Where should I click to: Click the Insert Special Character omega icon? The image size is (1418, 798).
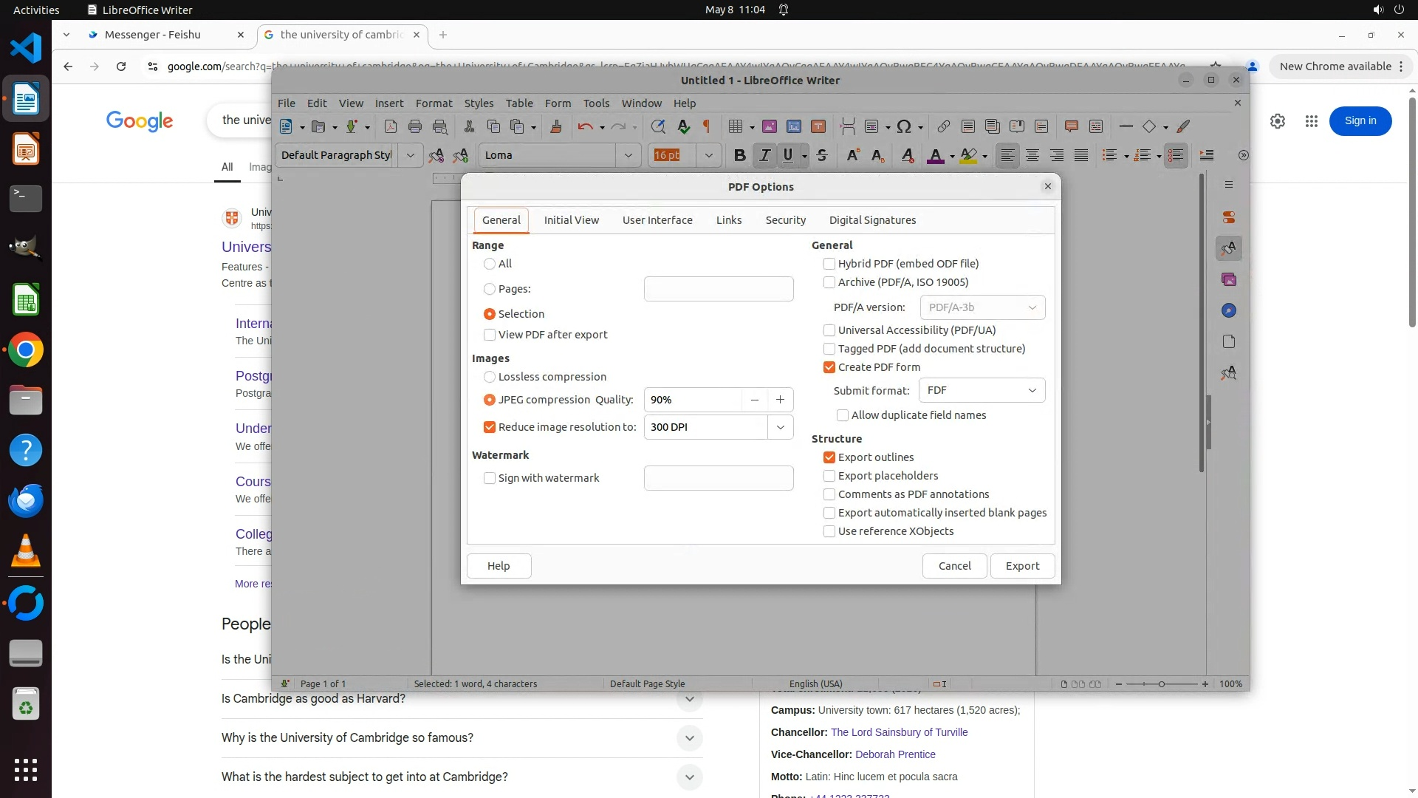[904, 127]
